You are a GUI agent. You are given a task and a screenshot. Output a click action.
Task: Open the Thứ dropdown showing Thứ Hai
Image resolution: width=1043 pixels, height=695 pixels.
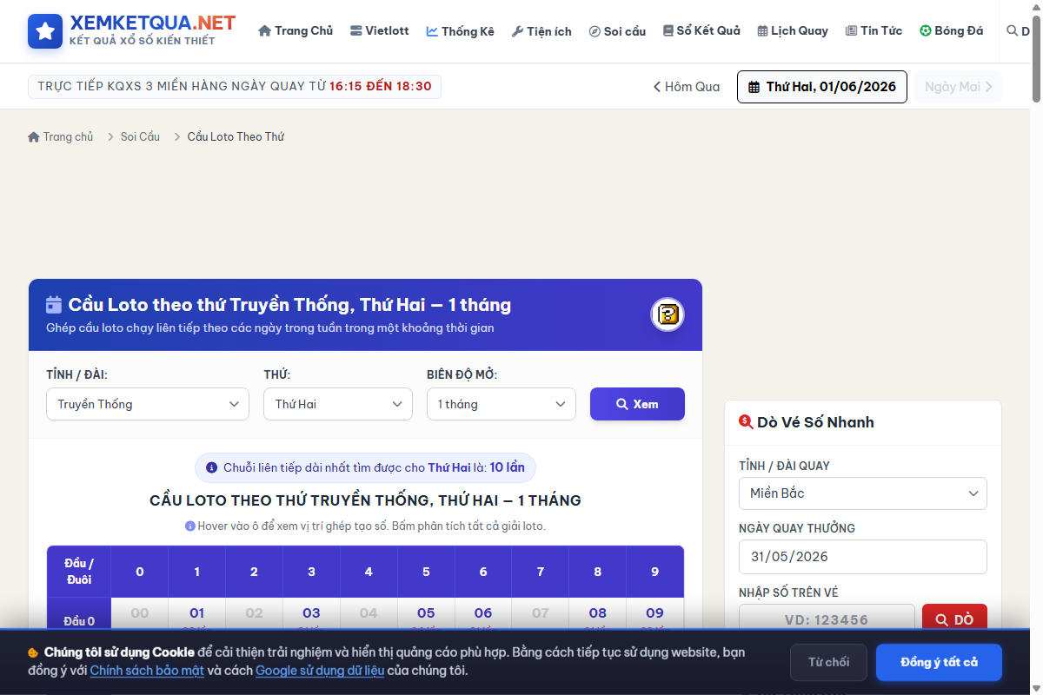(x=338, y=404)
